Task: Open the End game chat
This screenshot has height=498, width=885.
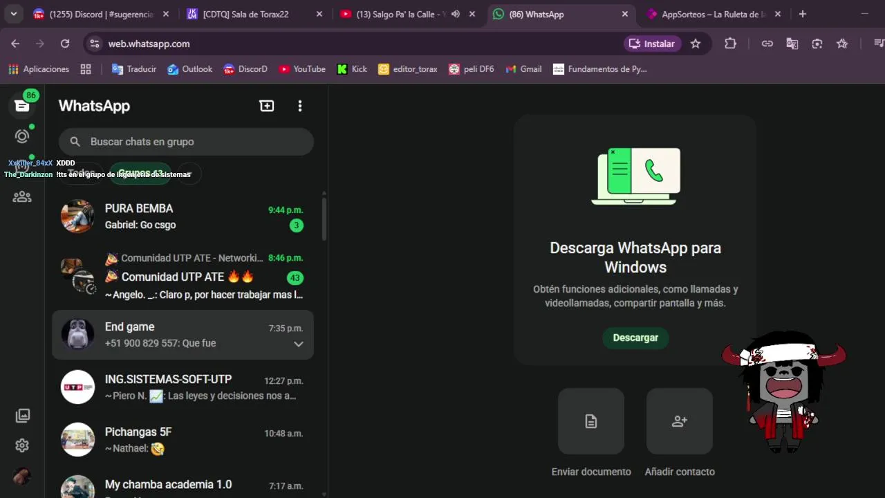Action: click(x=183, y=335)
